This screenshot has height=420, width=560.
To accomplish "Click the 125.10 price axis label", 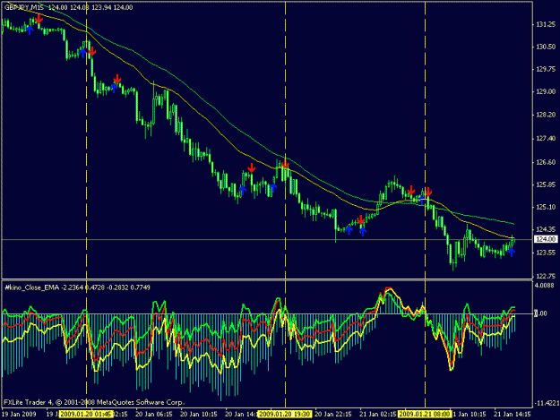I will [x=546, y=207].
